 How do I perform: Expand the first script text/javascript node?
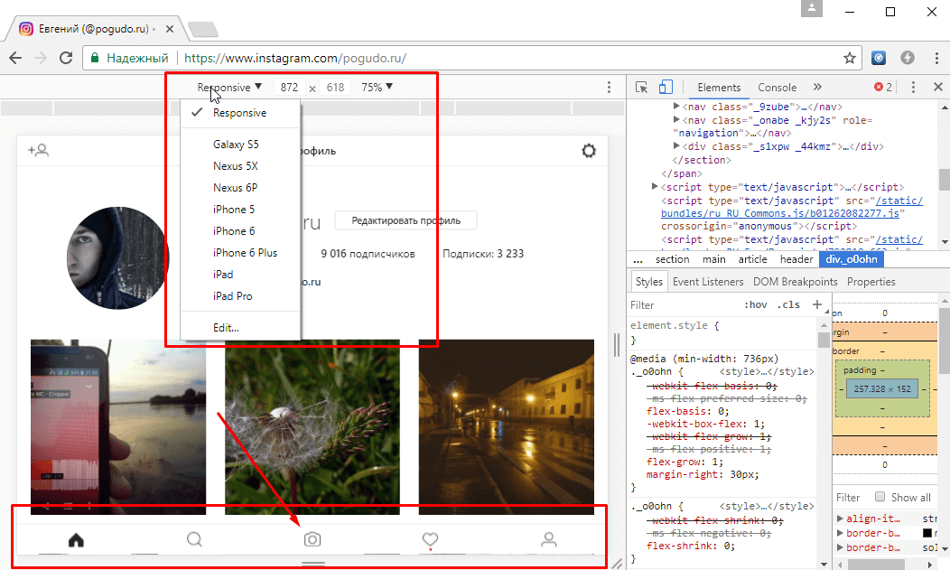(655, 187)
